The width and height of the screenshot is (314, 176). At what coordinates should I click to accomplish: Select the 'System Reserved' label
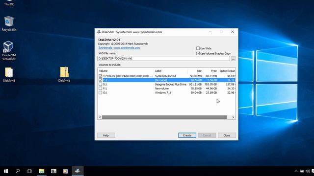coord(165,76)
